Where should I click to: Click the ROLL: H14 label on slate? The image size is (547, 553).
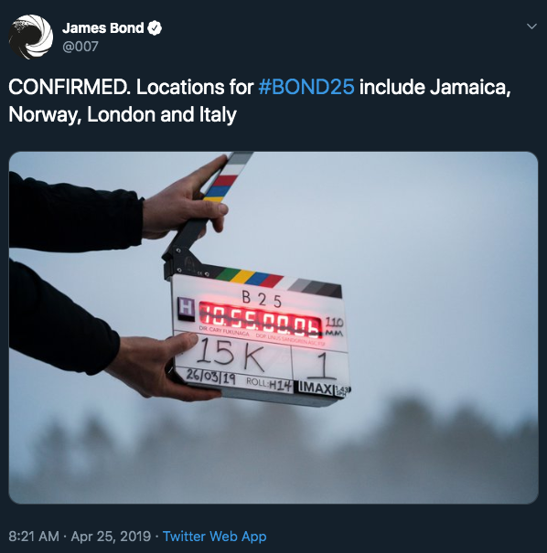click(x=269, y=384)
